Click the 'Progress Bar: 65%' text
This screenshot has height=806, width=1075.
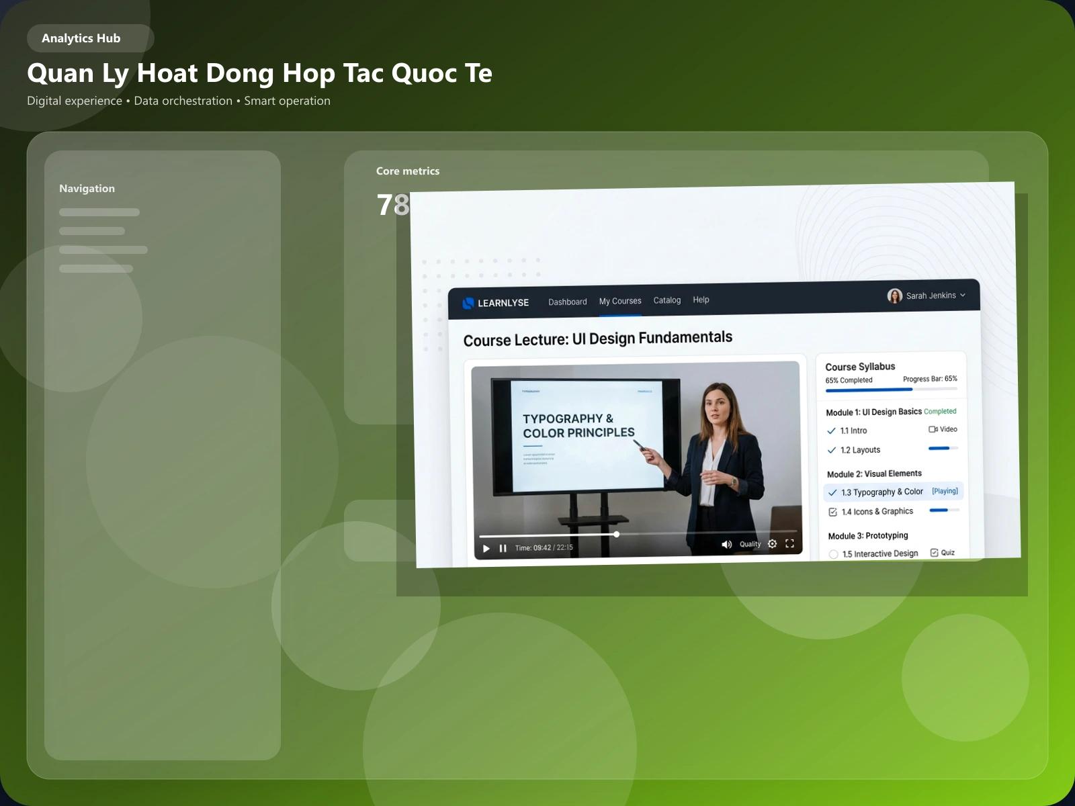(930, 379)
